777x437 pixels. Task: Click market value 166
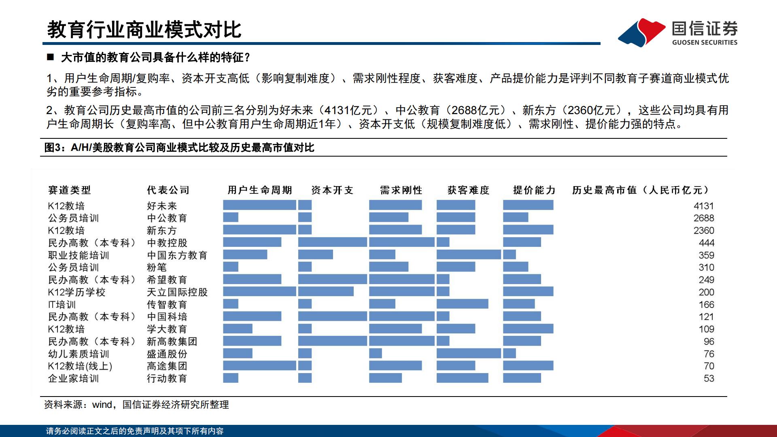(707, 305)
